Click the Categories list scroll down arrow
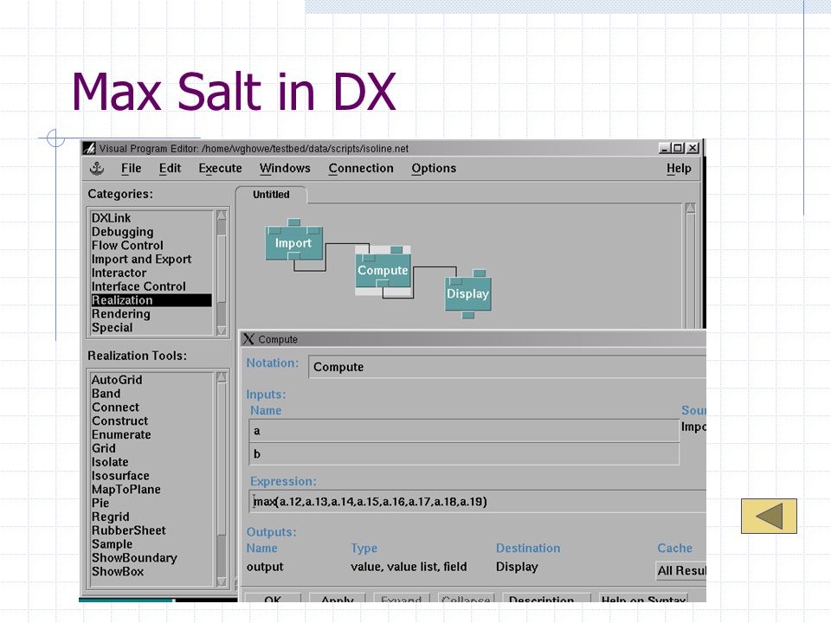Viewport: 831px width, 623px height. (222, 331)
